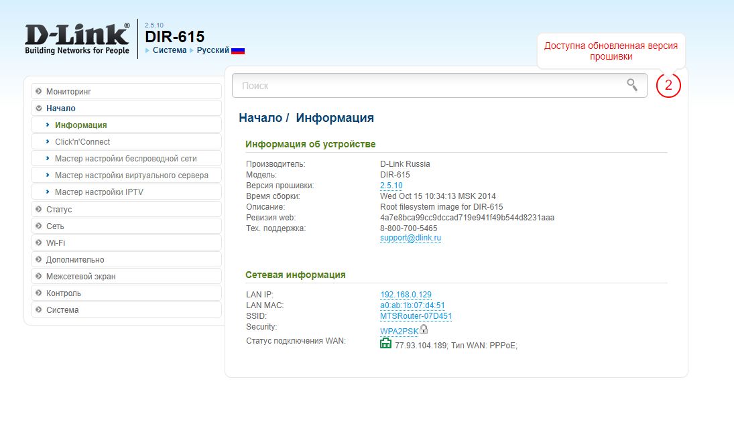The height and width of the screenshot is (422, 734).
Task: Click the tech support phone 8-800-700-5465
Action: click(x=408, y=228)
